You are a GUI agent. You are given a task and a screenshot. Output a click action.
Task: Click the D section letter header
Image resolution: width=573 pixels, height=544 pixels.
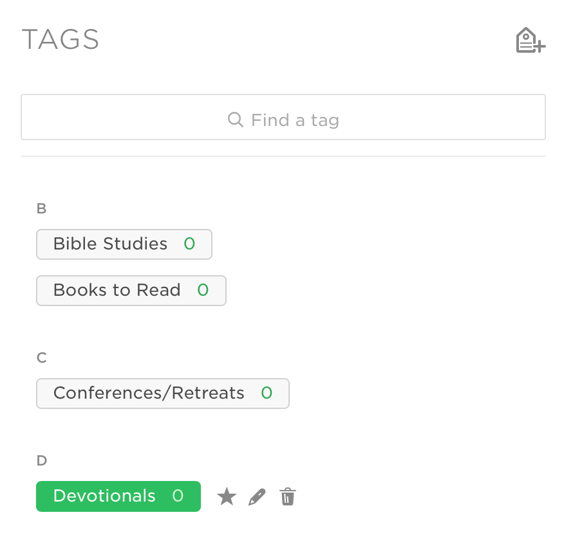42,460
